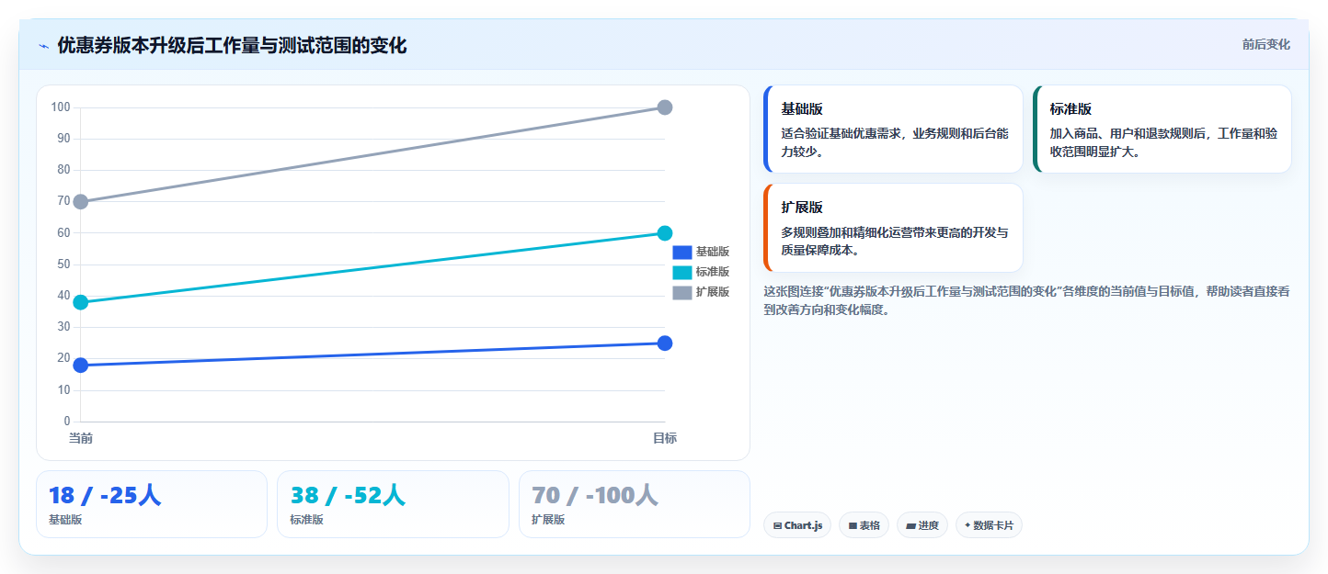Click the 当前 x-axis label
1328x574 pixels.
click(x=81, y=438)
